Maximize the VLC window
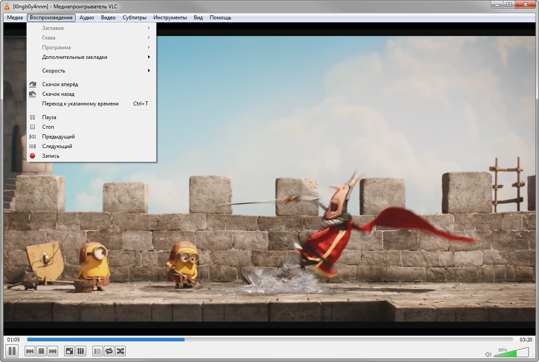Viewport: 539px width, 362px height. [x=509, y=4]
